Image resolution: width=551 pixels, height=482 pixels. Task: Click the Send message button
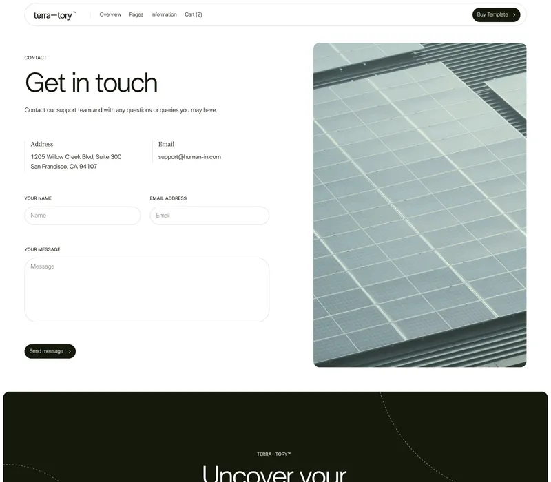coord(50,351)
